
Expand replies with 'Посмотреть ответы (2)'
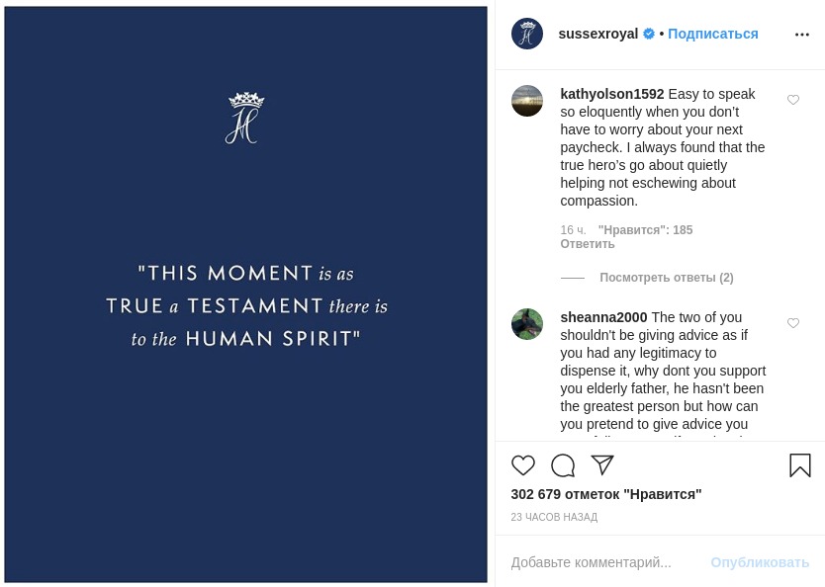[666, 278]
